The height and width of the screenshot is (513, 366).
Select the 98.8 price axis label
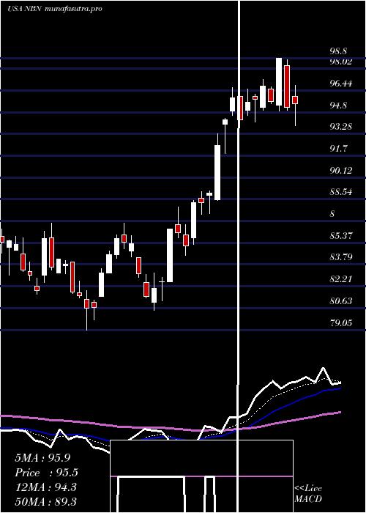pyautogui.click(x=338, y=51)
